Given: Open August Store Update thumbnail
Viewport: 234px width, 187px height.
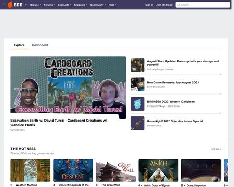Looking at the screenshot, I should (x=137, y=65).
